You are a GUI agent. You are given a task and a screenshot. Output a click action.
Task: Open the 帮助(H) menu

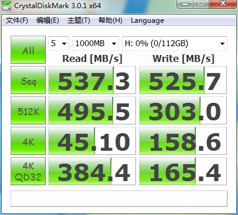point(110,20)
